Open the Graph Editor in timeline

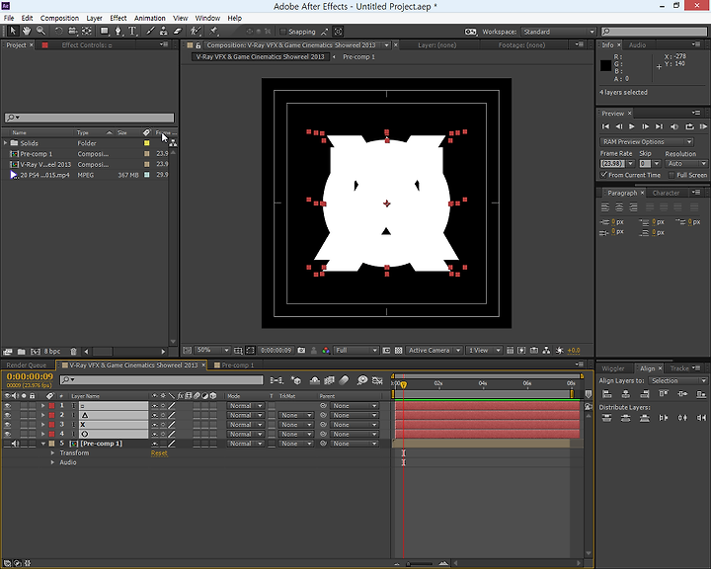[x=377, y=380]
